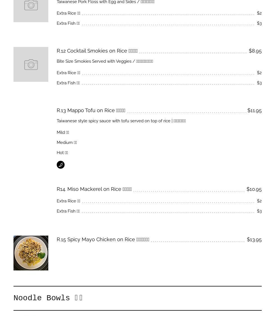Click Extra Fish under Cocktail Smokies
Screen dimensions: 271x316
68,83
